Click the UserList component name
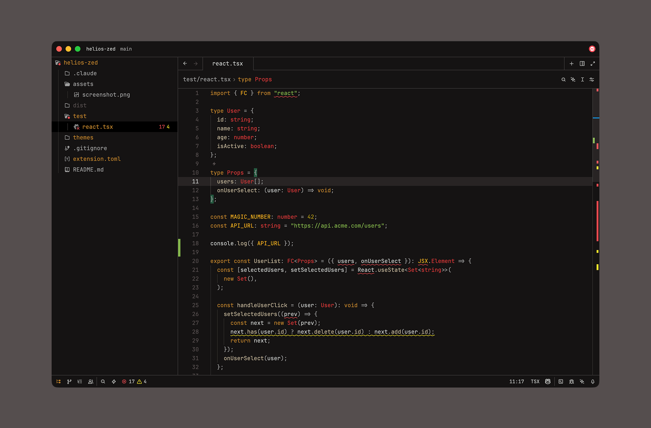Viewport: 651px width, 428px height. coord(267,261)
